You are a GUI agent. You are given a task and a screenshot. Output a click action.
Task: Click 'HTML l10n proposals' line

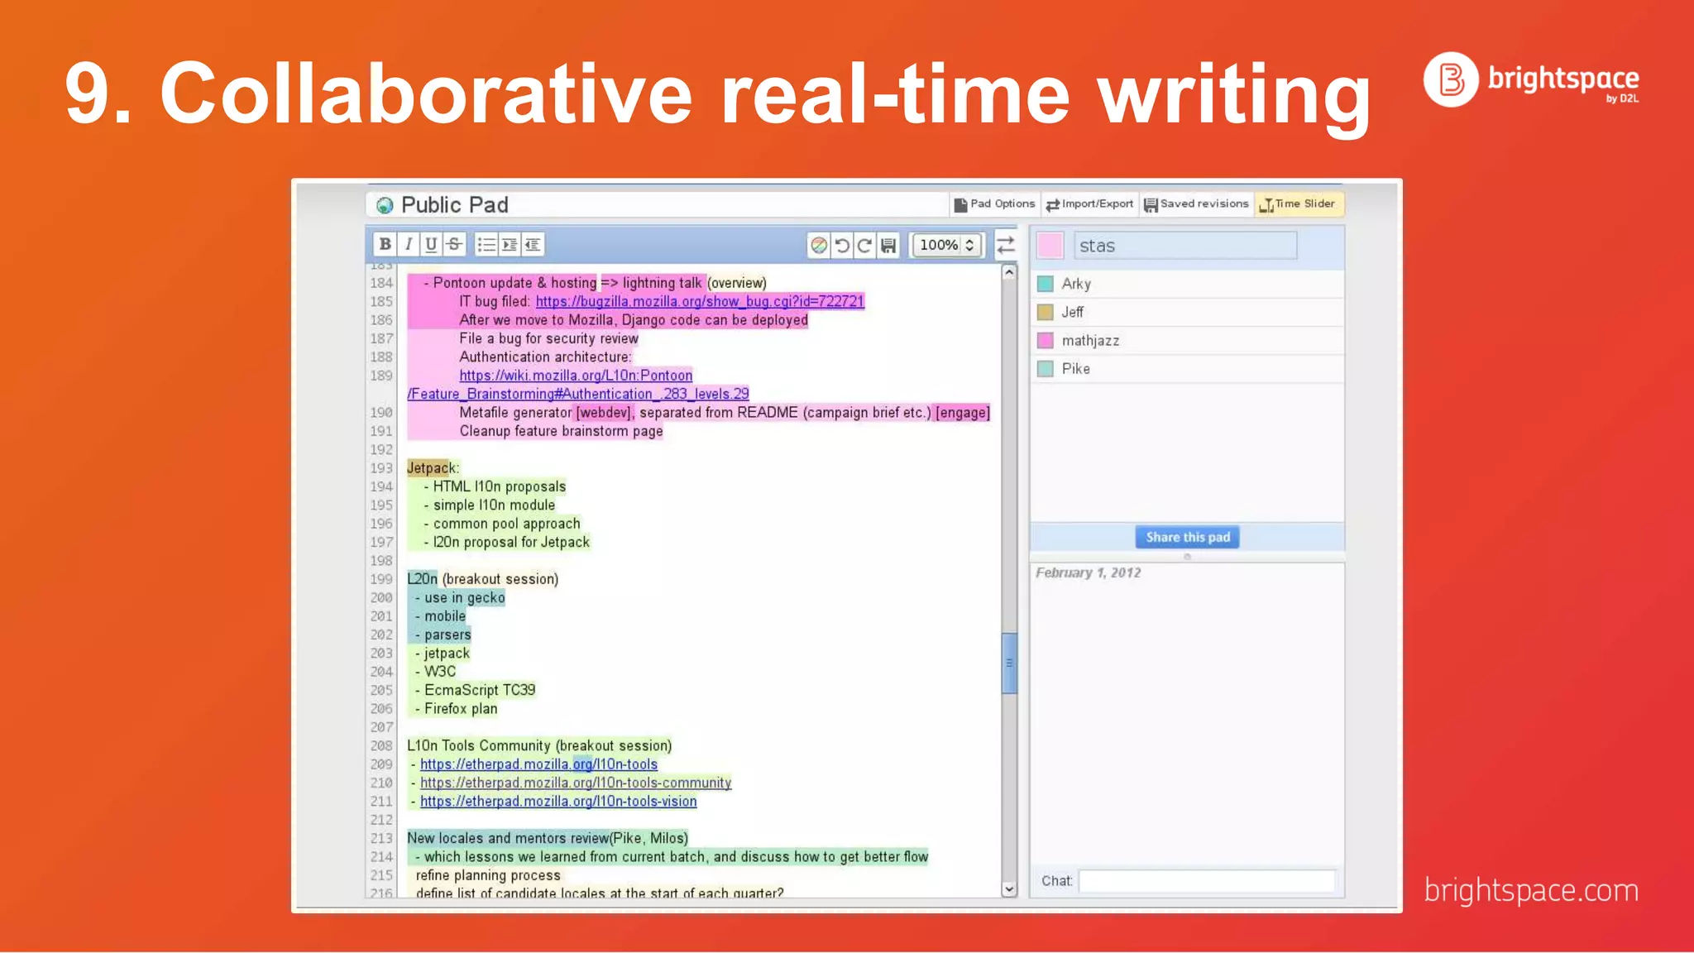click(500, 486)
